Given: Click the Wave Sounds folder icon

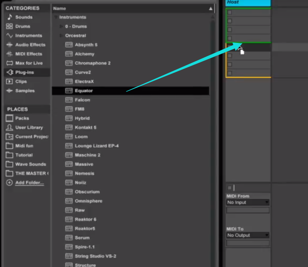Looking at the screenshot, I should (x=9, y=164).
